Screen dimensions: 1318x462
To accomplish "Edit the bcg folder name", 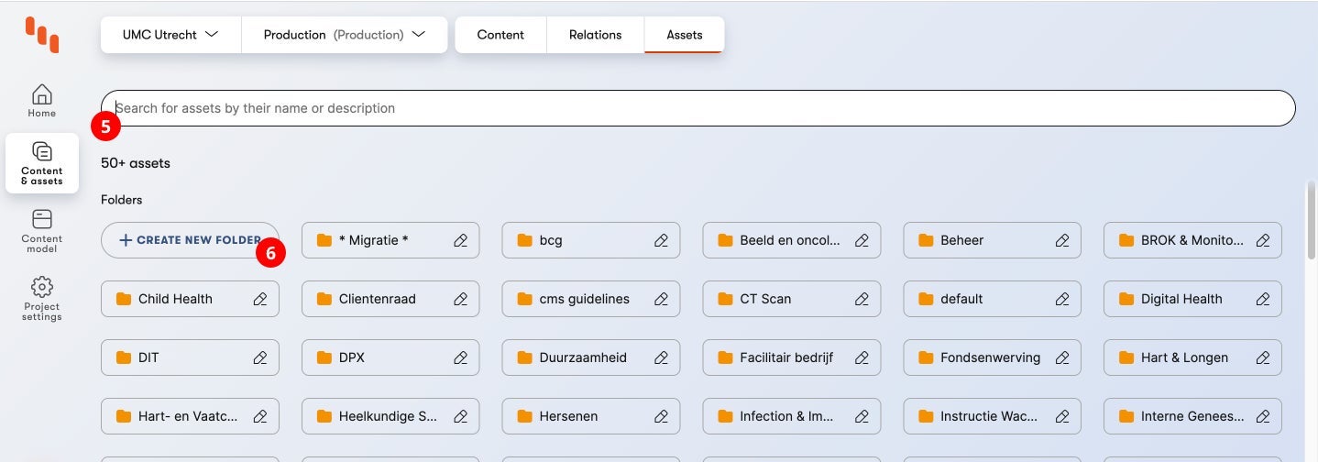I will coord(661,240).
